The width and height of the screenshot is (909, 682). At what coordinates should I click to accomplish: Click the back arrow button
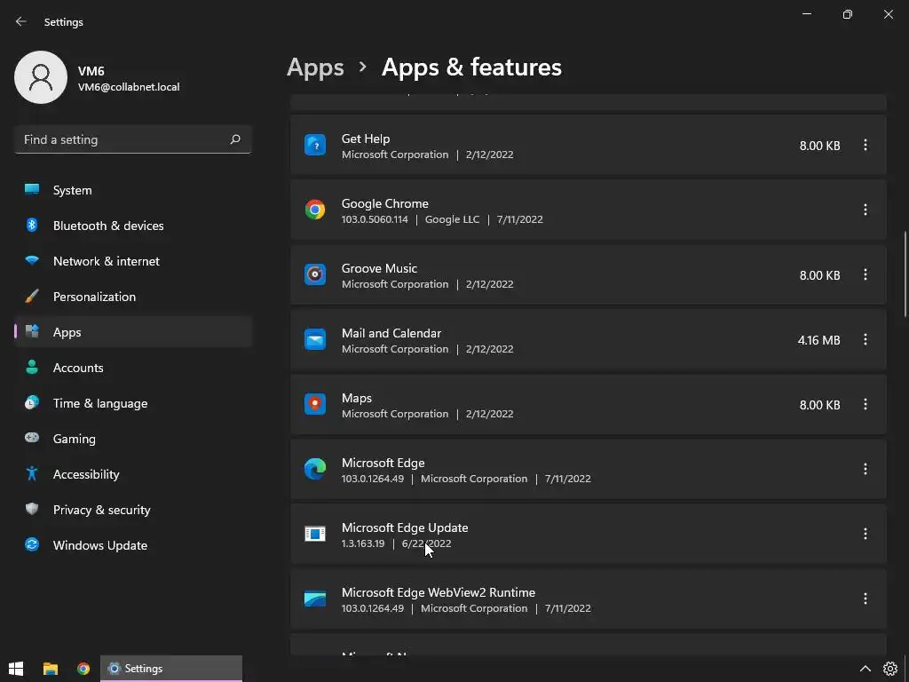tap(21, 21)
